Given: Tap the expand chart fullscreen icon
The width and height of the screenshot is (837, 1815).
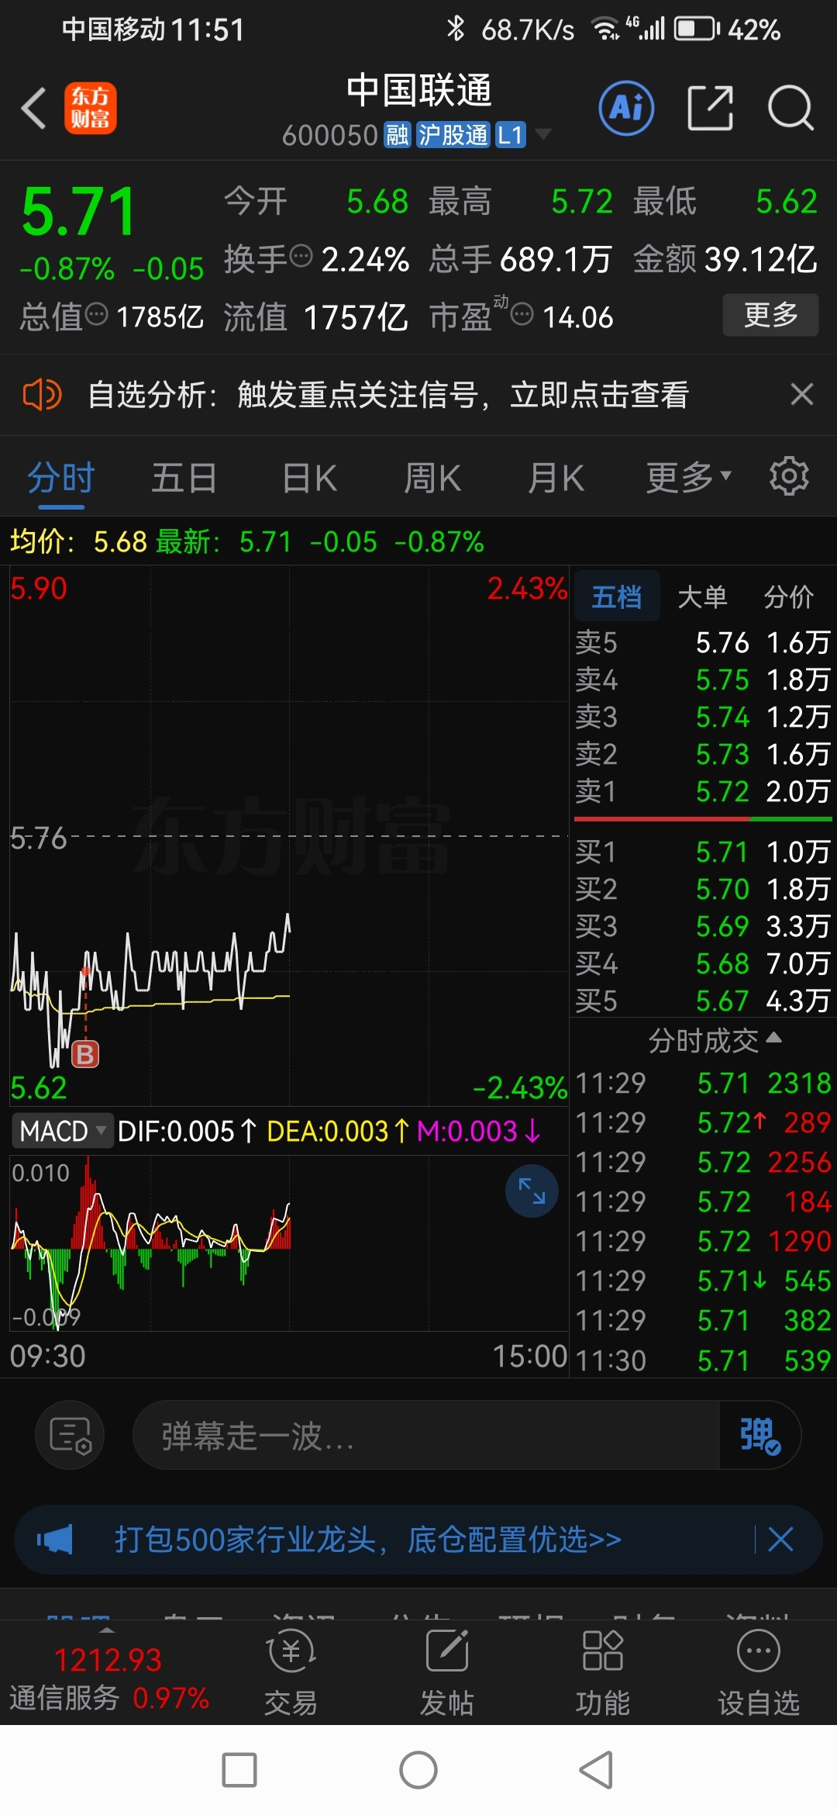Looking at the screenshot, I should [x=532, y=1191].
